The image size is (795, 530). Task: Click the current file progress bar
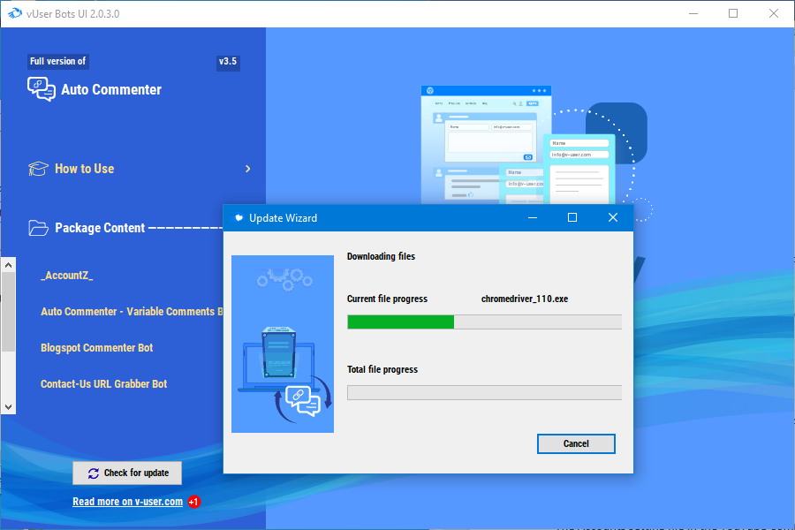coord(484,322)
